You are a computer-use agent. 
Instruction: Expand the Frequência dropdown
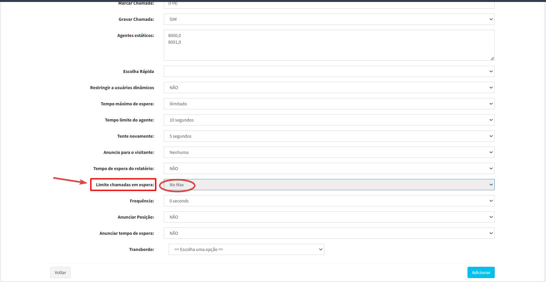(x=329, y=201)
